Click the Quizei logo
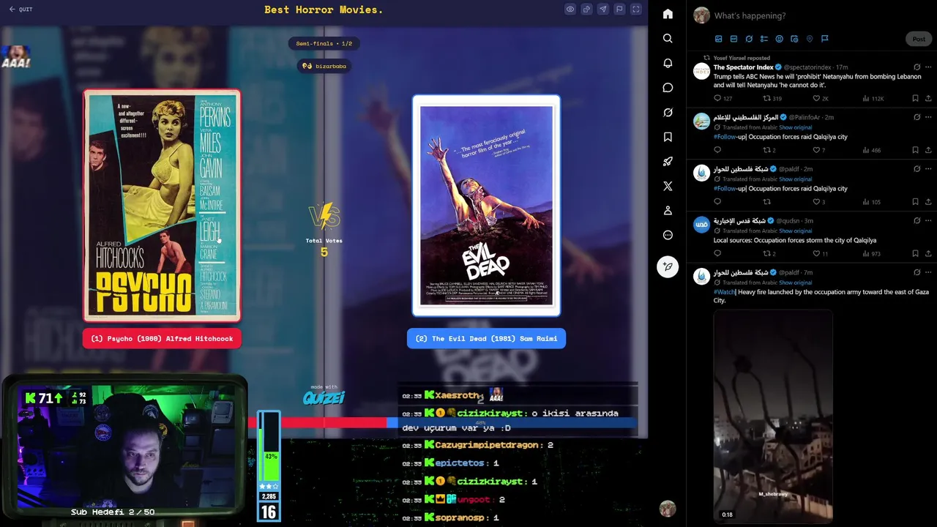This screenshot has height=527, width=937. point(324,396)
